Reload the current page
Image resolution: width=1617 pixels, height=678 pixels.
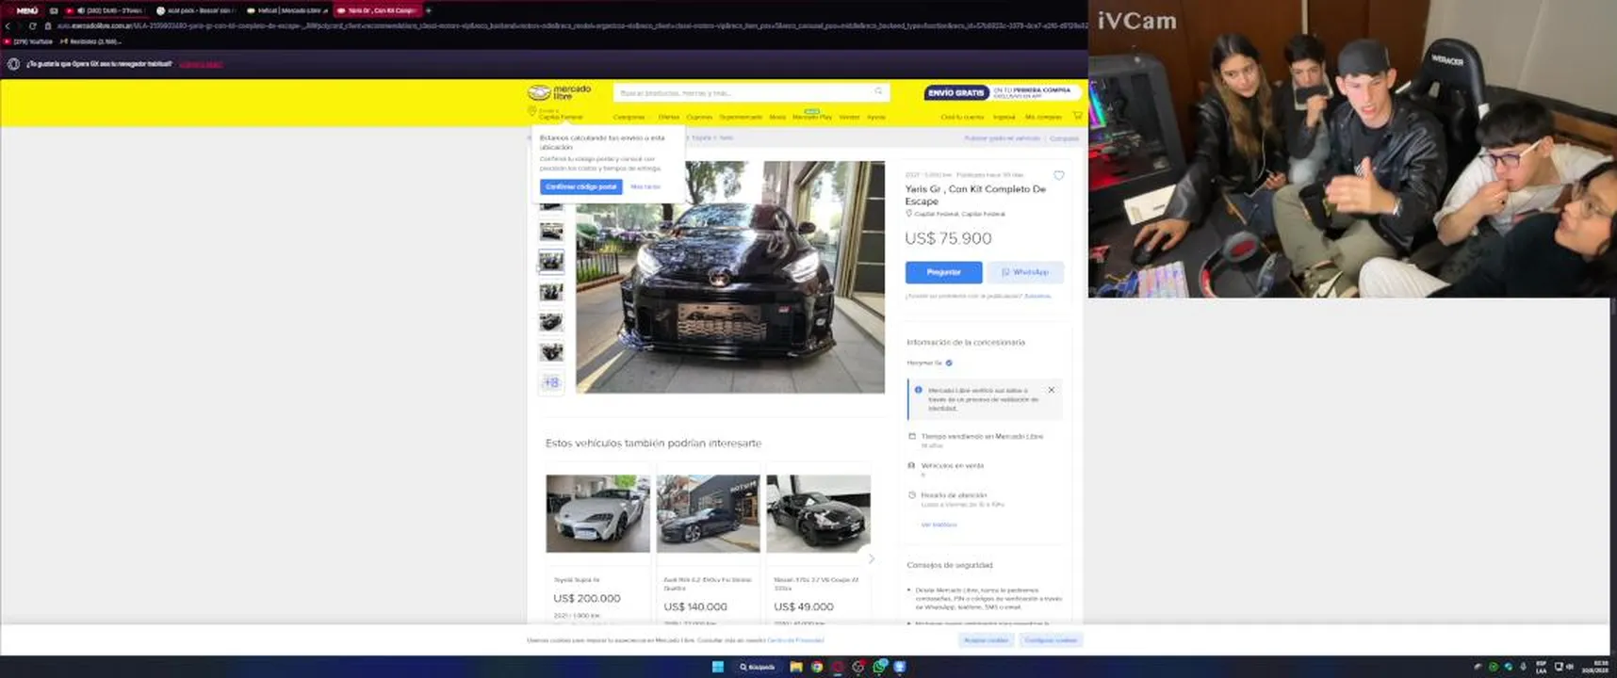32,25
